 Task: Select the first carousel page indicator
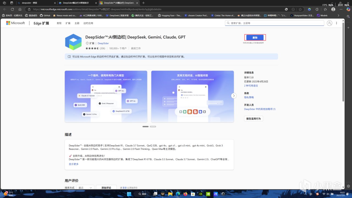pyautogui.click(x=145, y=127)
